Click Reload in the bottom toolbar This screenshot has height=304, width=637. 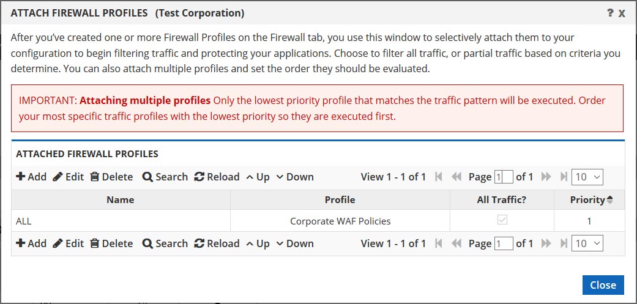tap(217, 243)
